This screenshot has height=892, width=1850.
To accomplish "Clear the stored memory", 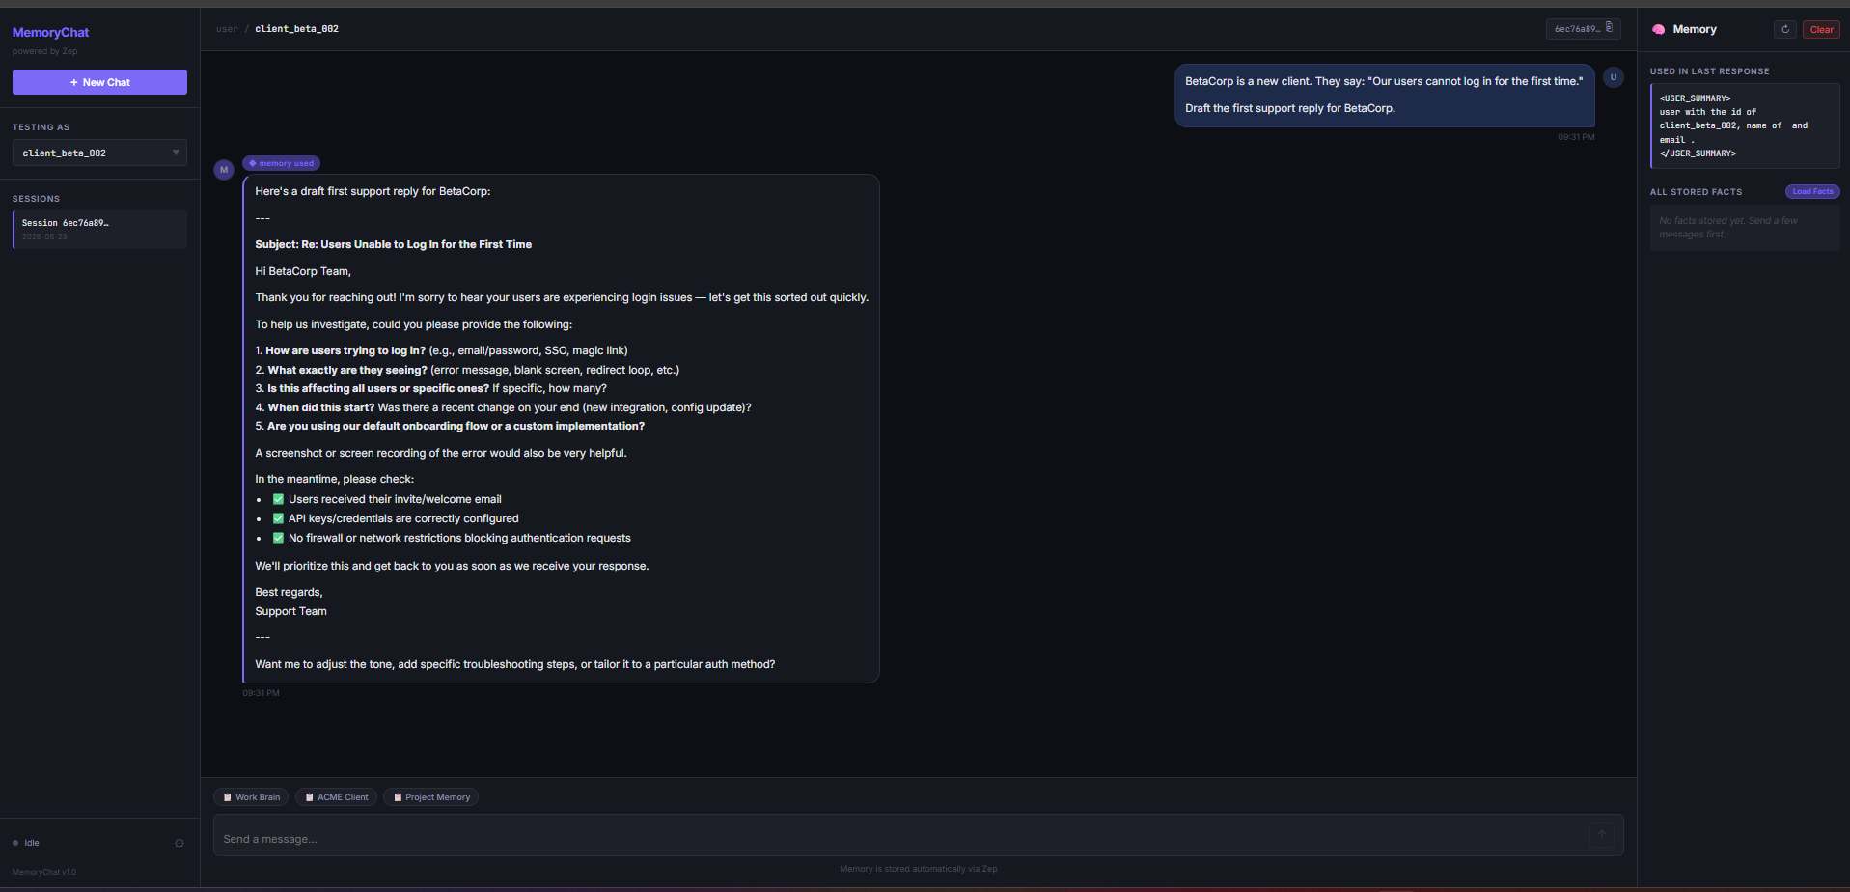I will 1821,29.
